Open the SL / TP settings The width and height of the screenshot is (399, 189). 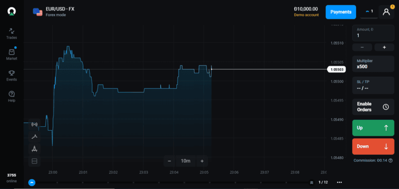pos(373,85)
